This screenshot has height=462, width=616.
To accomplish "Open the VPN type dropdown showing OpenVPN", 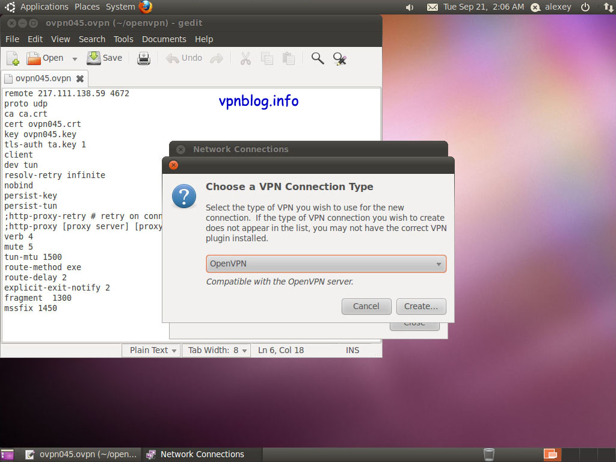I will [x=326, y=263].
